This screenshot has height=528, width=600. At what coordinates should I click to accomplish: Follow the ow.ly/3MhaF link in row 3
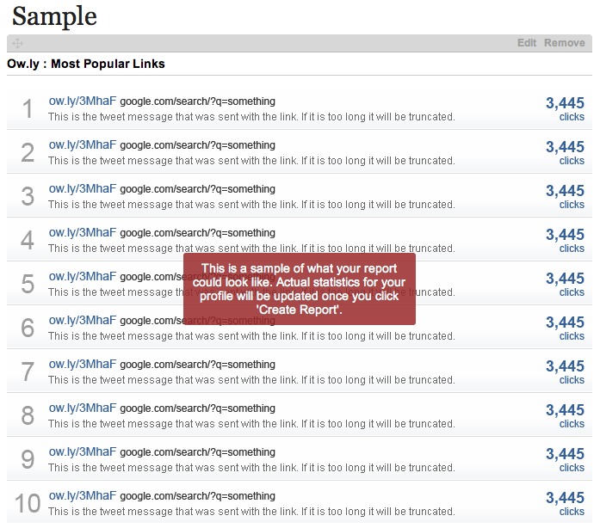[82, 189]
